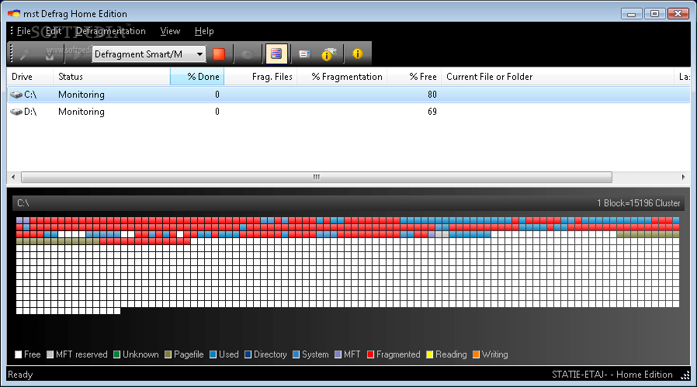This screenshot has width=697, height=387.
Task: Click the C:\ drive disk icon
Action: click(x=16, y=95)
